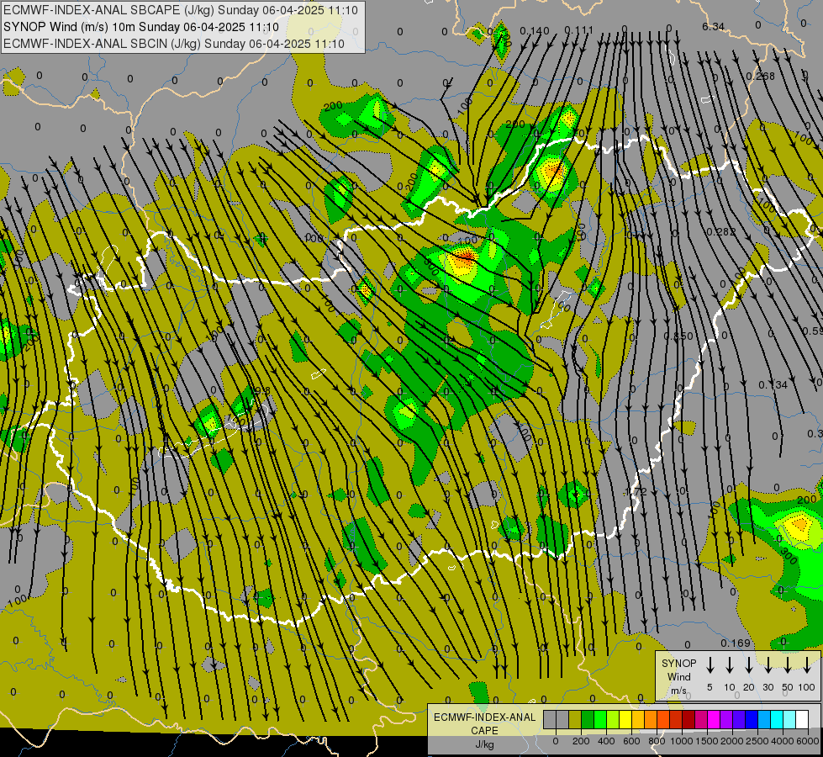Pick the bright cyan legend swatch

coord(778,720)
